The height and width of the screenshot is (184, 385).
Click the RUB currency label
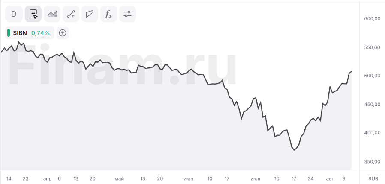point(373,178)
